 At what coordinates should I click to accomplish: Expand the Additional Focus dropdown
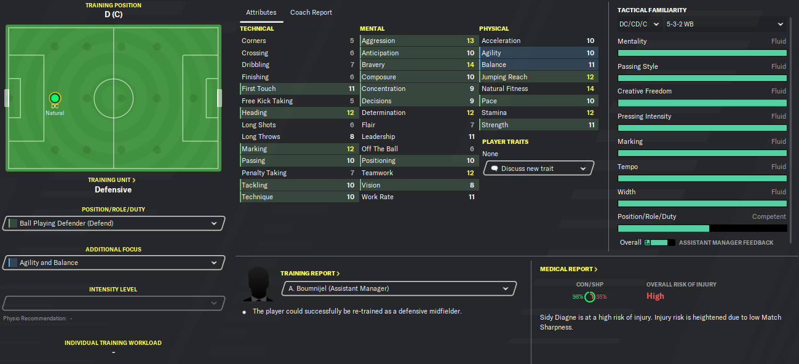coord(114,263)
